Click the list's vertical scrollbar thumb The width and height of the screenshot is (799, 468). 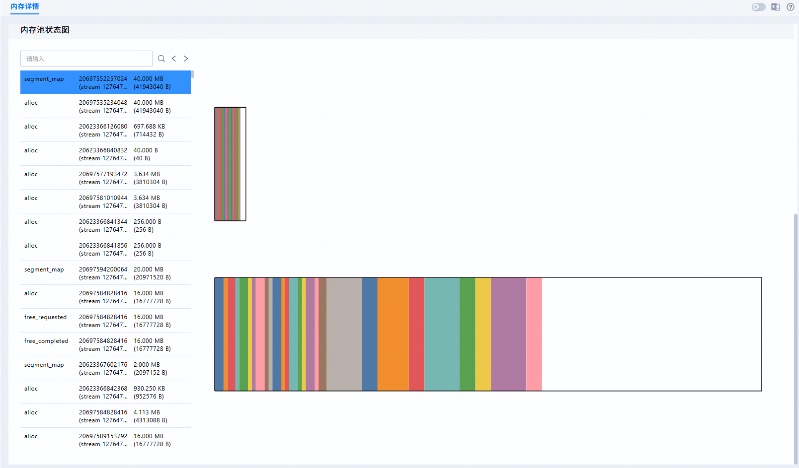192,74
